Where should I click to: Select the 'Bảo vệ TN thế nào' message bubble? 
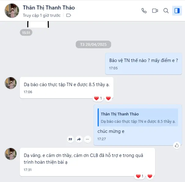point(143,64)
